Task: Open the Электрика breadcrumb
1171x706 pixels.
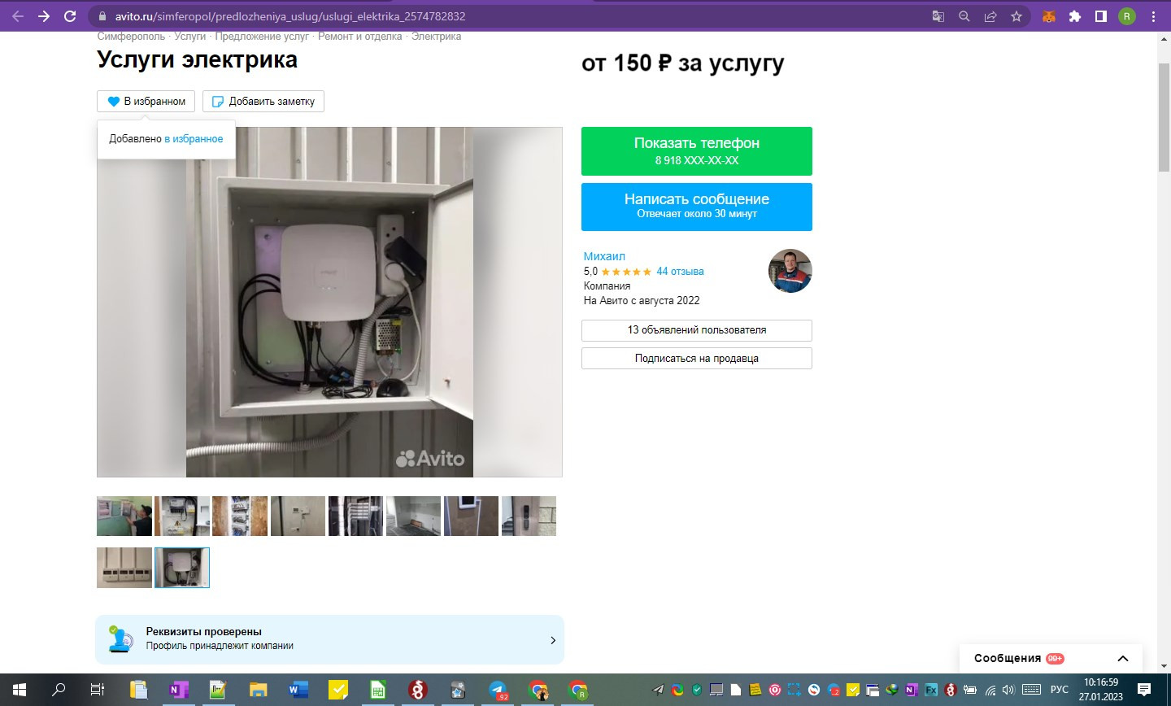Action: tap(436, 37)
